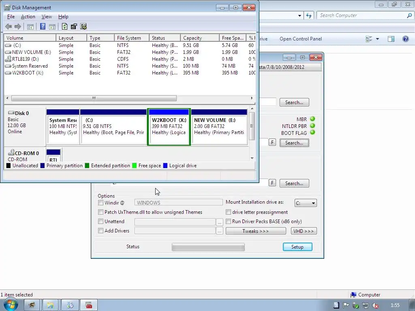Click browse button for the Add Drivers field
This screenshot has width=415, height=311.
click(219, 231)
